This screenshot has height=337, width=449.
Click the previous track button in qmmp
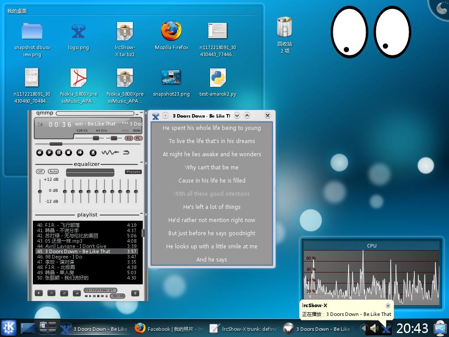click(39, 153)
